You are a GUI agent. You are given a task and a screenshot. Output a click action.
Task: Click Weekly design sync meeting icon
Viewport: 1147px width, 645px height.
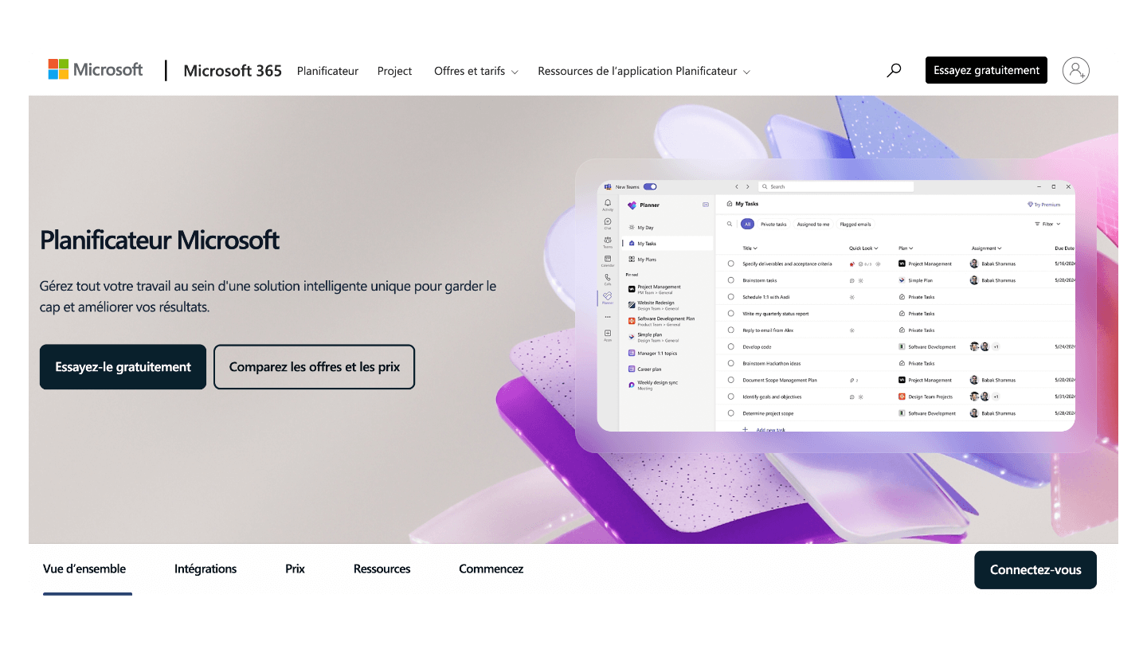[632, 385]
